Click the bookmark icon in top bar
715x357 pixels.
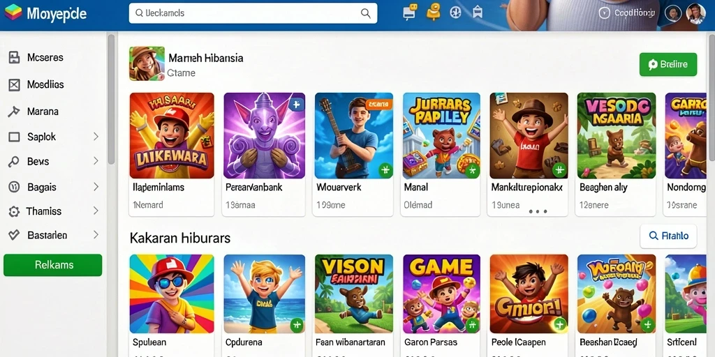point(477,13)
